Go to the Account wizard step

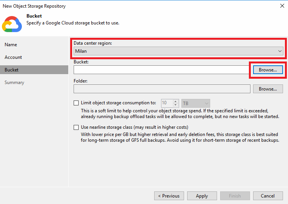(x=13, y=57)
